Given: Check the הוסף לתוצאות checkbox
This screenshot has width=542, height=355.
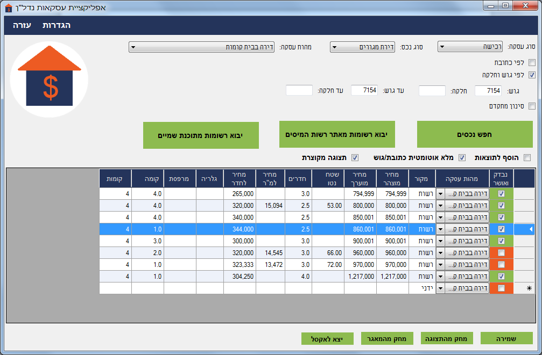Looking at the screenshot, I should (527, 158).
